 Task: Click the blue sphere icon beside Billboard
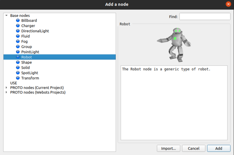point(18,21)
